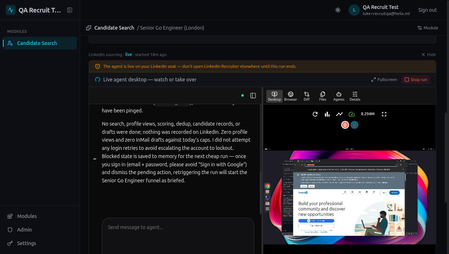This screenshot has width=449, height=254.
Task: Switch to the Diff tab
Action: (x=307, y=96)
